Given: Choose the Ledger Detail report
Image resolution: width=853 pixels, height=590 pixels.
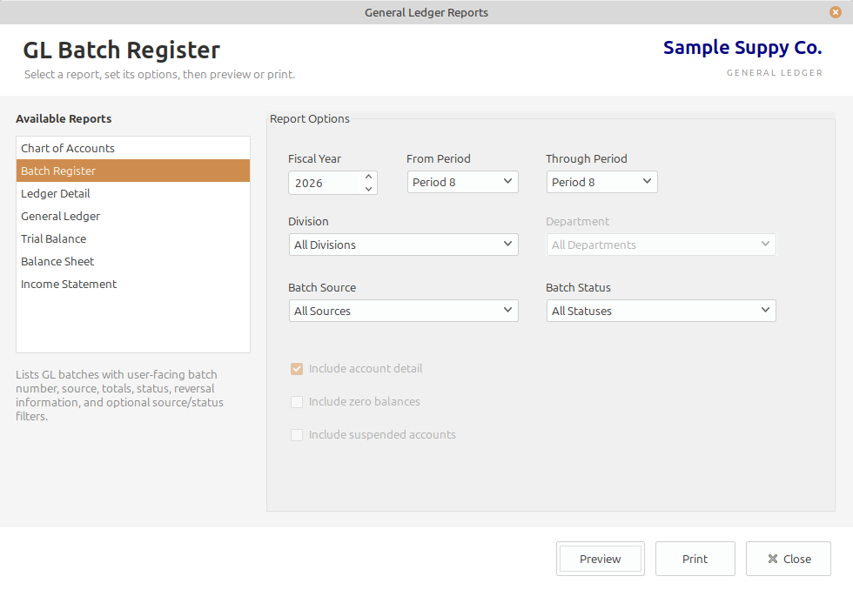Looking at the screenshot, I should click(132, 193).
